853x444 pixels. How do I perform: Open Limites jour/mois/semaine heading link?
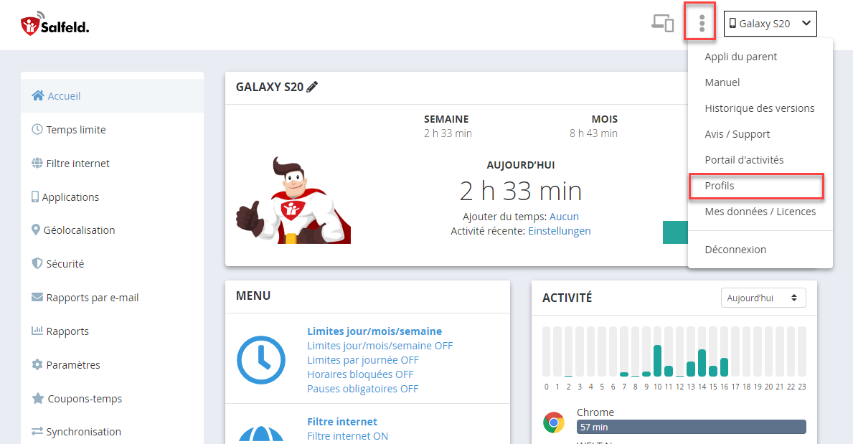point(374,331)
